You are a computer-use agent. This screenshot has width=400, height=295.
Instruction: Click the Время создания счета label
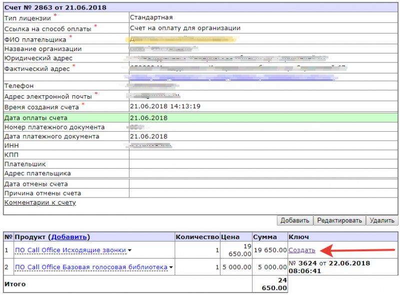41,107
